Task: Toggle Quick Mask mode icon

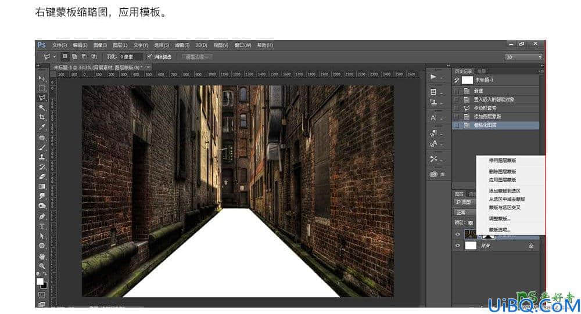Action: point(42,295)
